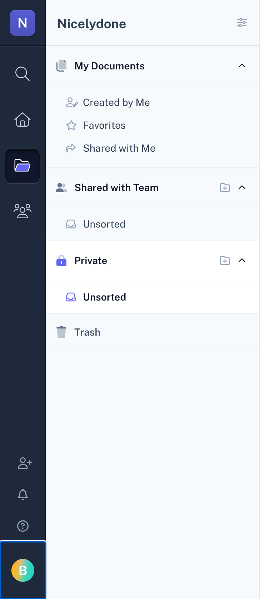Viewport: 260px width, 599px height.
Task: Collapse the My Documents section
Action: pyautogui.click(x=242, y=66)
